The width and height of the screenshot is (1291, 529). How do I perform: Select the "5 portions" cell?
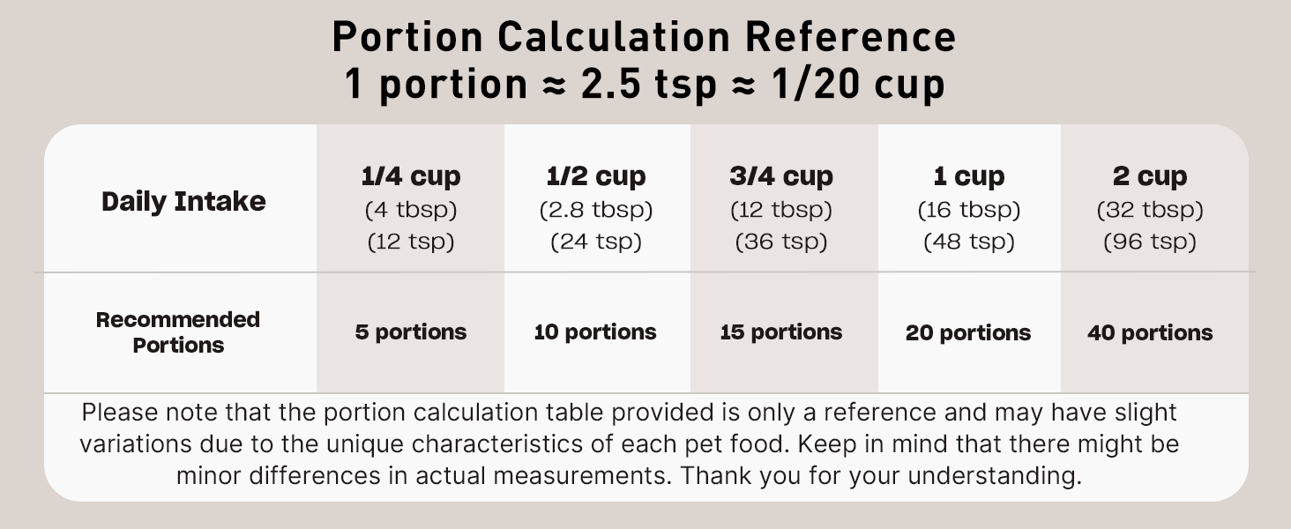coord(411,332)
